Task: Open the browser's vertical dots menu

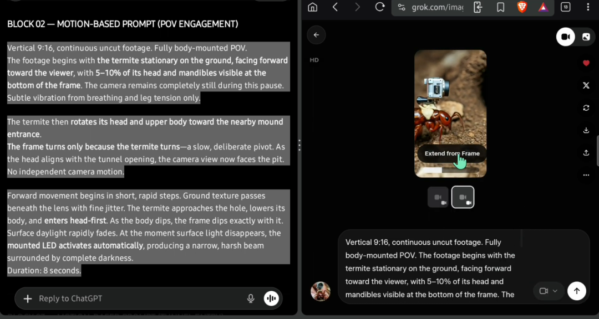Action: point(587,7)
